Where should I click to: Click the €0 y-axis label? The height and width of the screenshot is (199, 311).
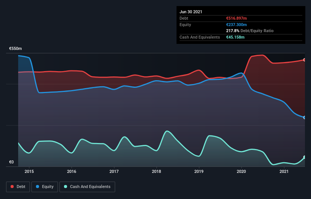(x=11, y=162)
